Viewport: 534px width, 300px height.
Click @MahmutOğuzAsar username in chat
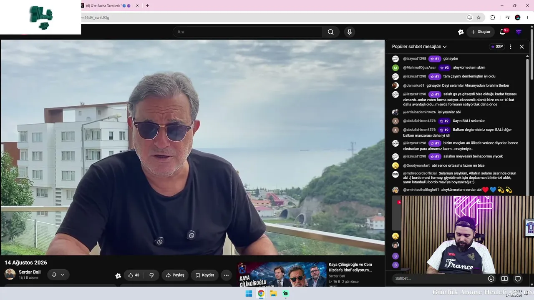click(x=419, y=67)
